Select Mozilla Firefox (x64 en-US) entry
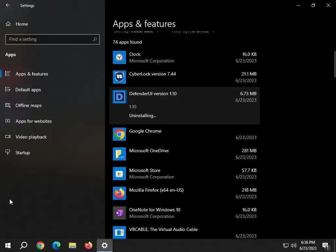Screen dimensions: 336x252 (156, 190)
